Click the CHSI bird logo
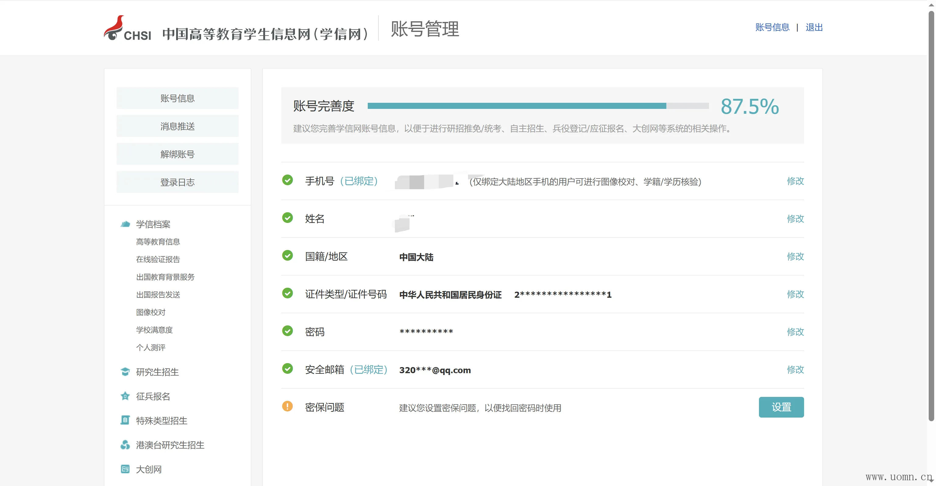 point(115,28)
